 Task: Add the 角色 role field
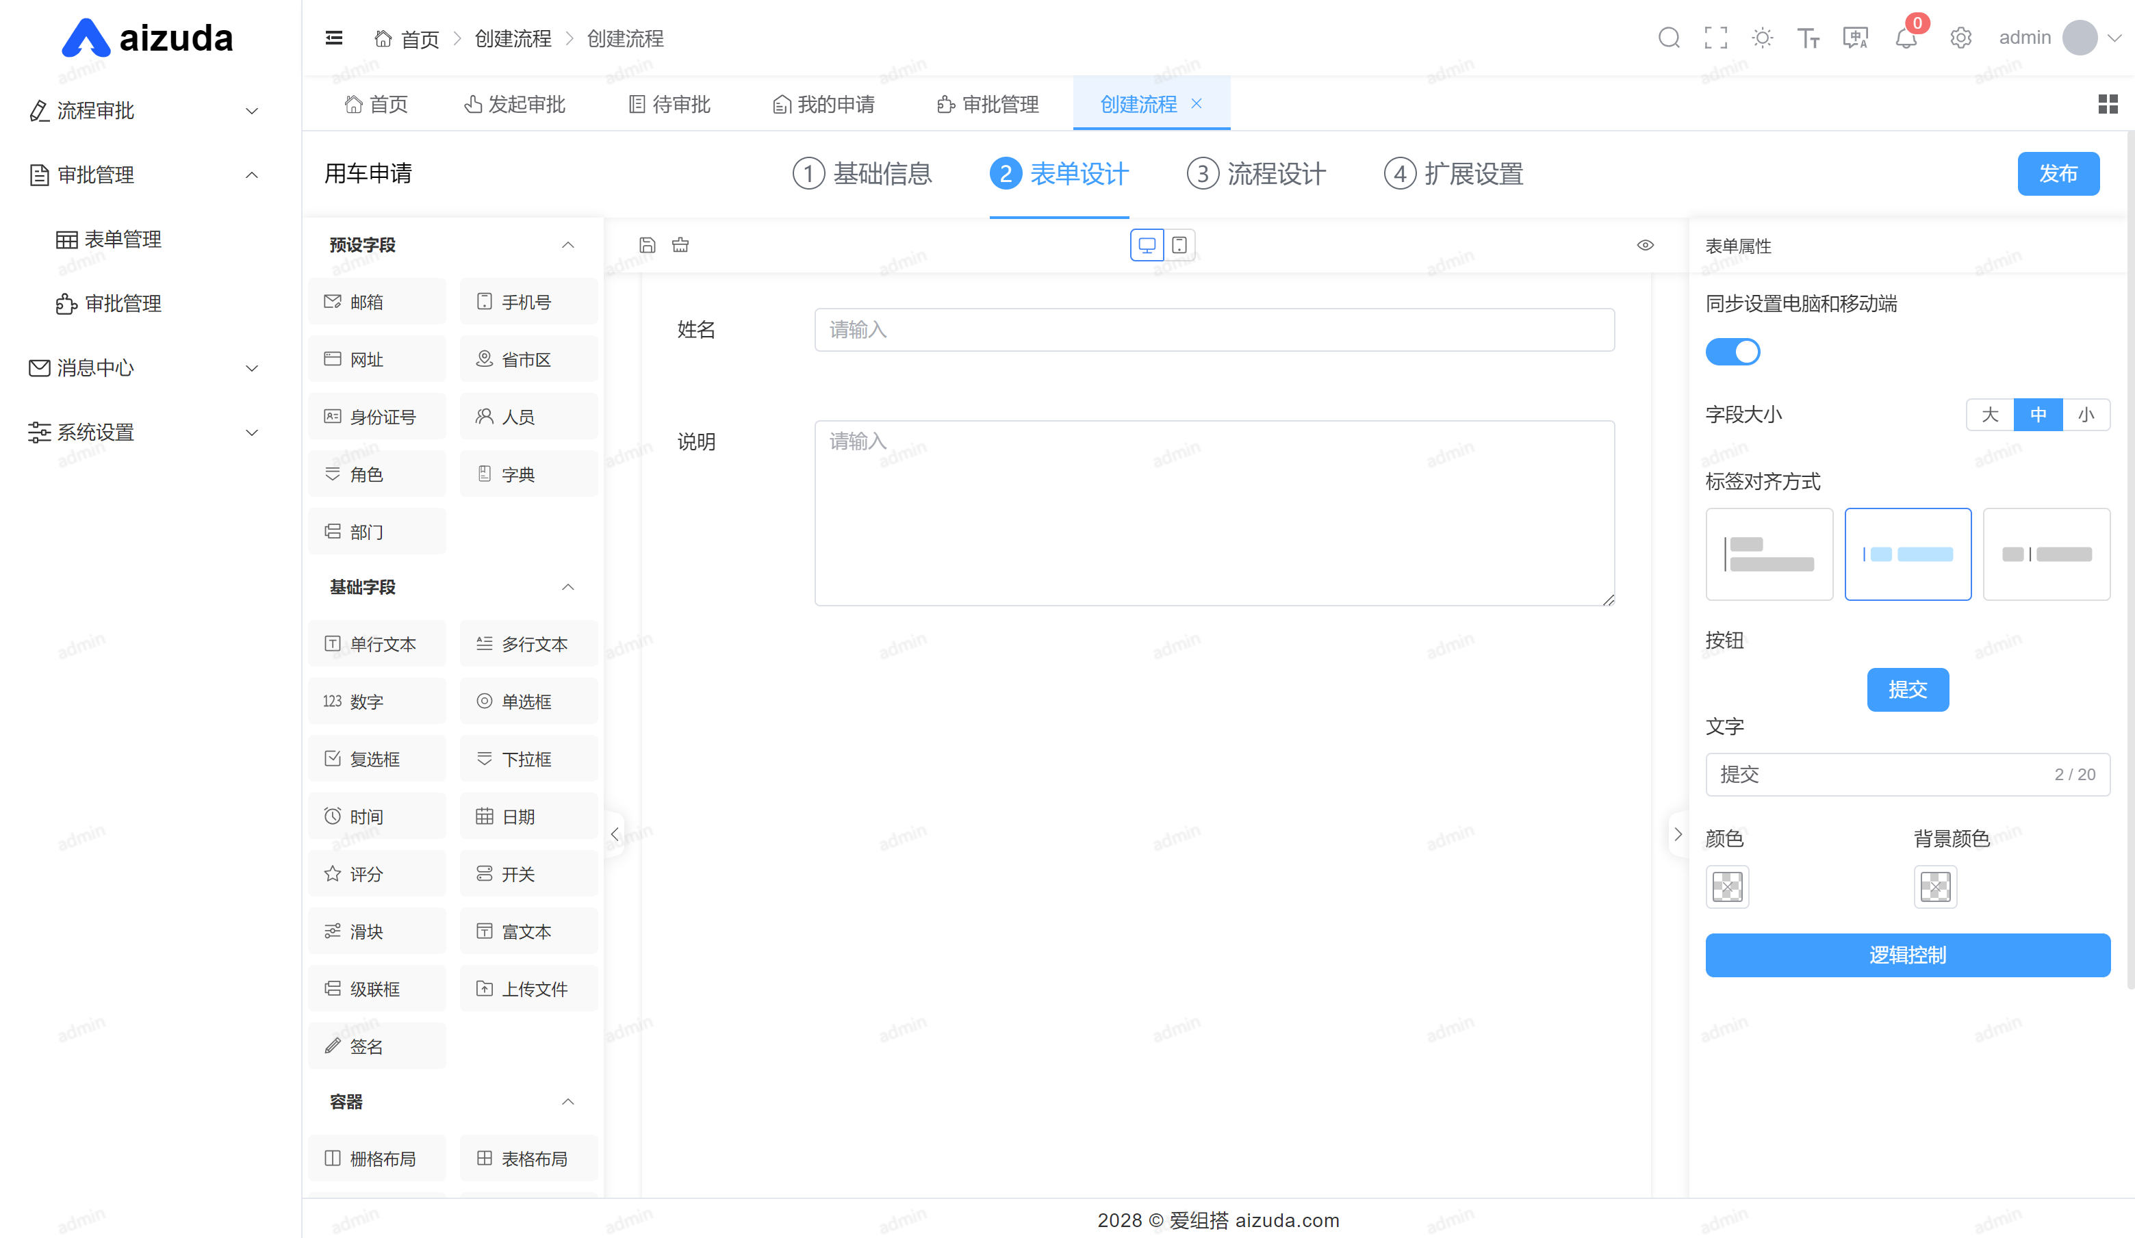click(x=377, y=474)
